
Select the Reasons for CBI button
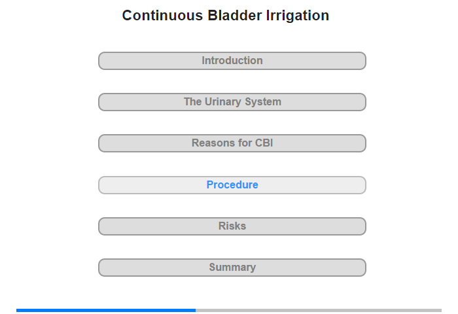point(232,143)
